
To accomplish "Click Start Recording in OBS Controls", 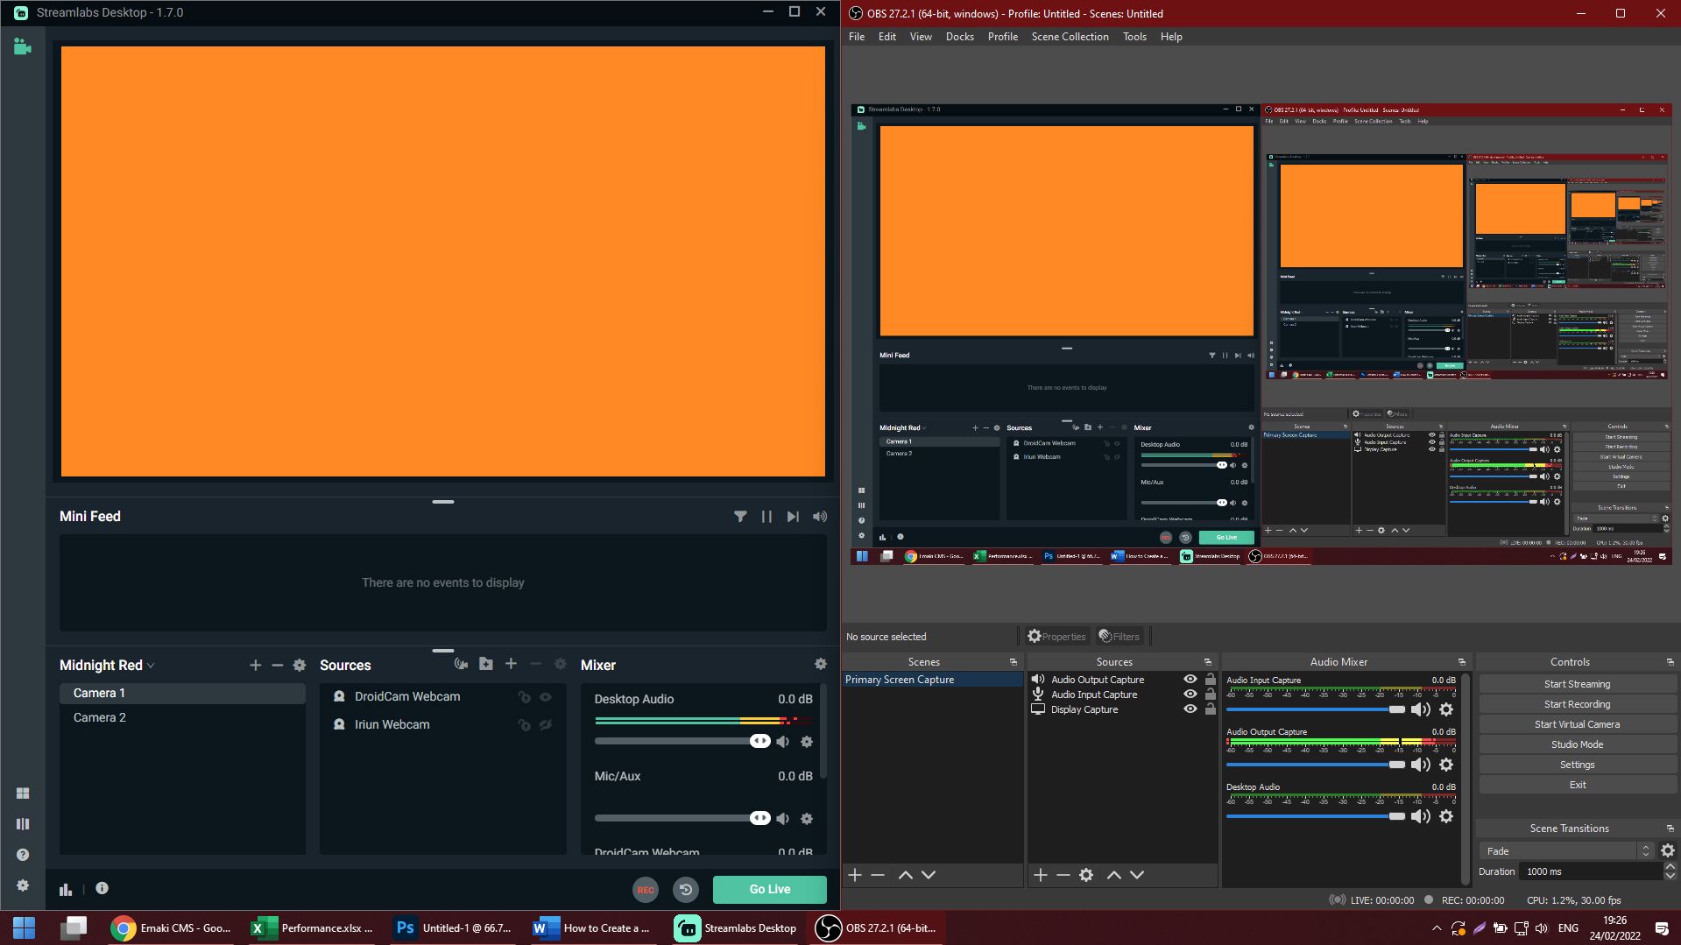I will [x=1576, y=703].
